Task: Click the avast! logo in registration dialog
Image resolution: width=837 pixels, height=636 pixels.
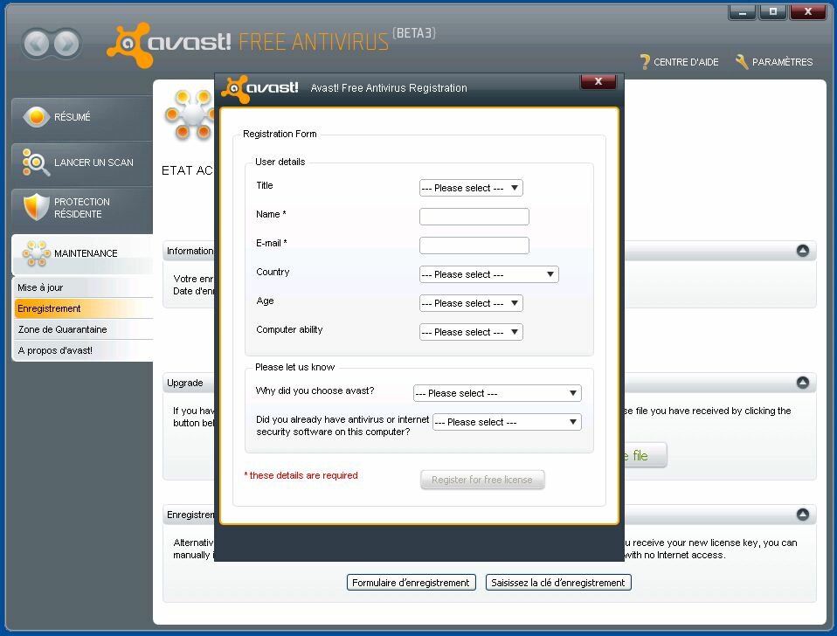Action: tap(260, 88)
